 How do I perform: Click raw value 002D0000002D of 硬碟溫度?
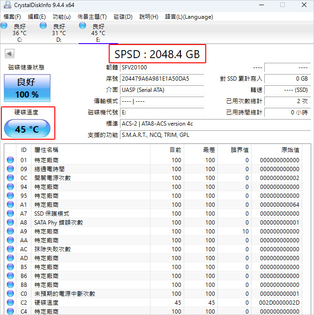tap(279, 302)
